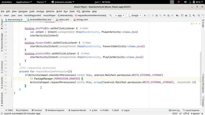Close the MainActivity.kt tab

tap(24, 19)
